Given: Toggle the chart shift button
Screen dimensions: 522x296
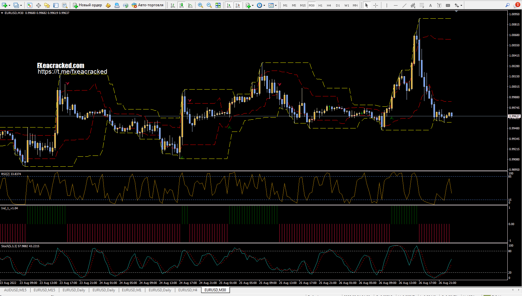Looking at the screenshot, I should pos(238,5).
